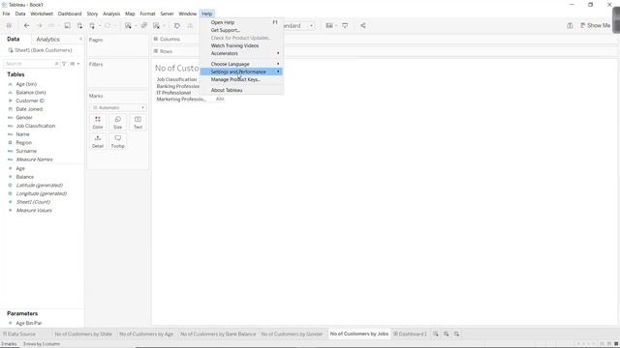The height and width of the screenshot is (348, 620).
Task: Click the Save workbook toolbar icon
Action: pyautogui.click(x=67, y=26)
